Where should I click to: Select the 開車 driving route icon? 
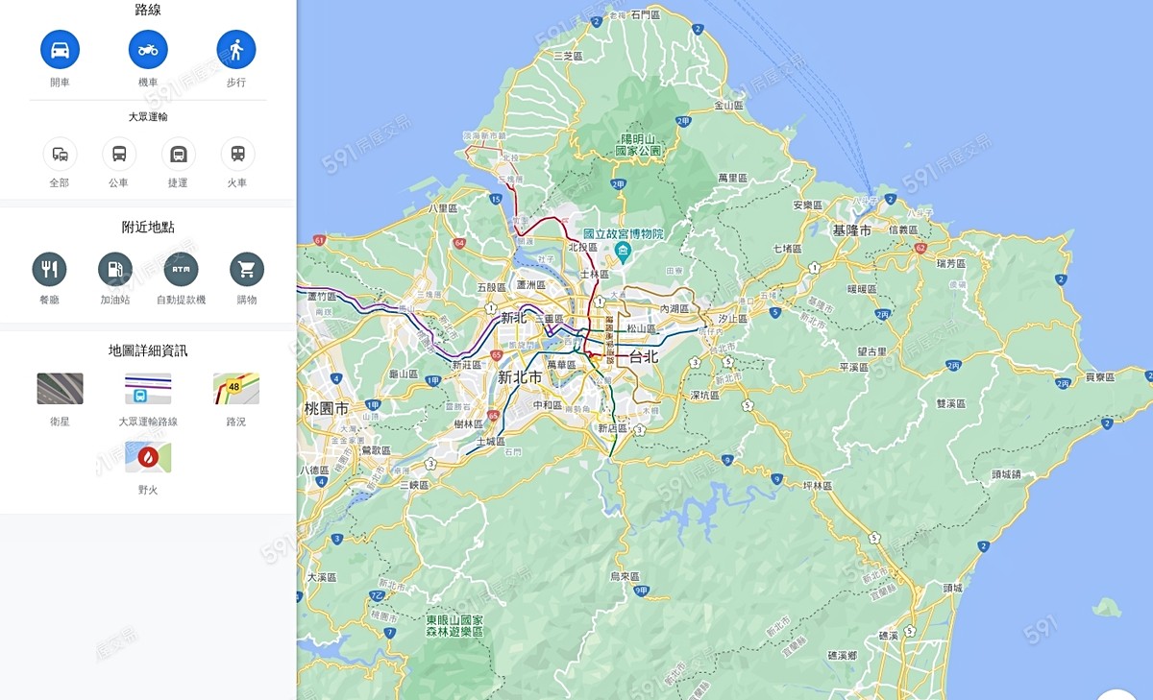(x=60, y=49)
